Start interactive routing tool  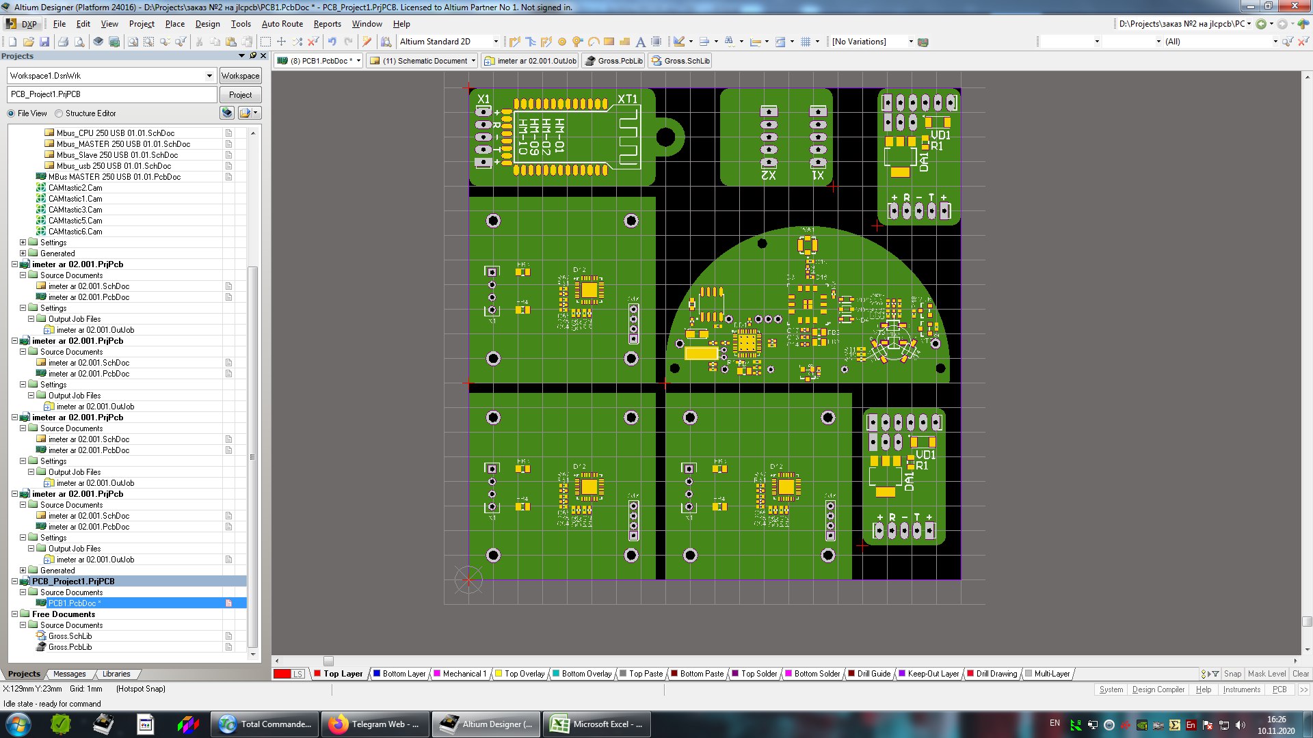515,42
